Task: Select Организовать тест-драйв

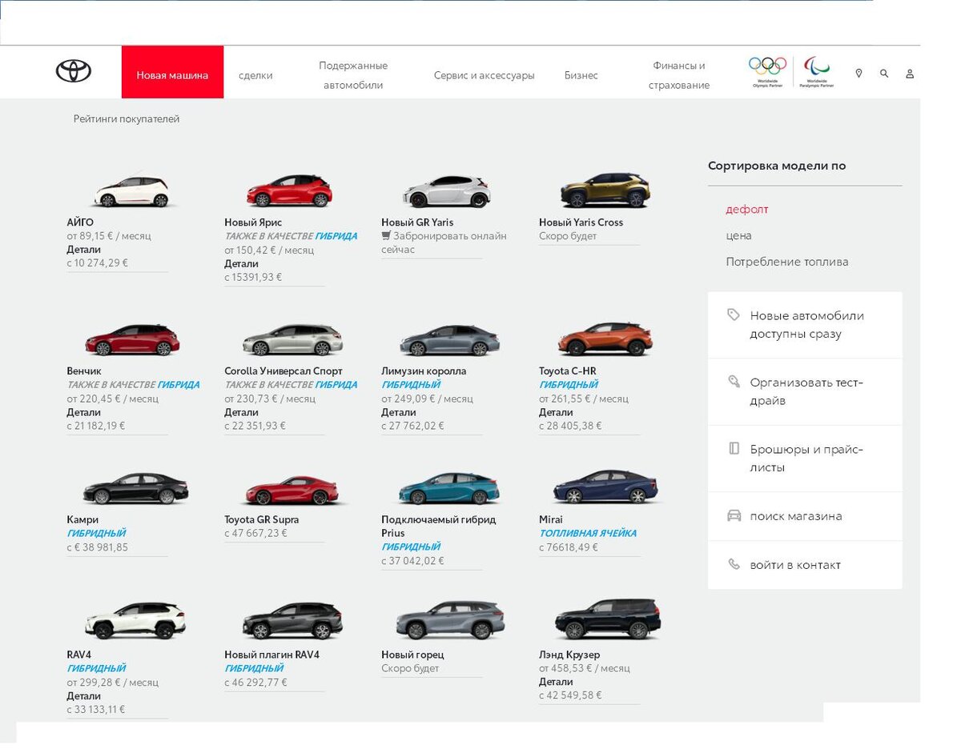Action: [x=805, y=391]
